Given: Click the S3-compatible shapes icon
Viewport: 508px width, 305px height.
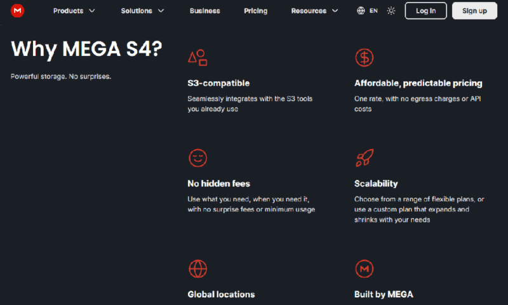Looking at the screenshot, I should pyautogui.click(x=197, y=58).
